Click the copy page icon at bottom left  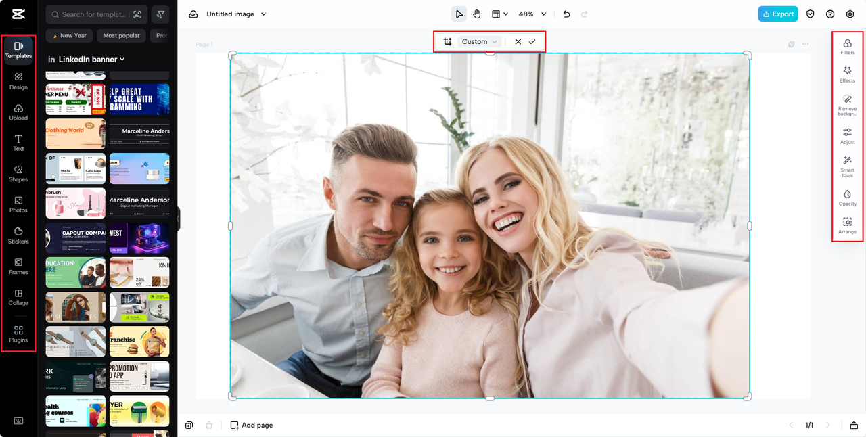click(189, 425)
